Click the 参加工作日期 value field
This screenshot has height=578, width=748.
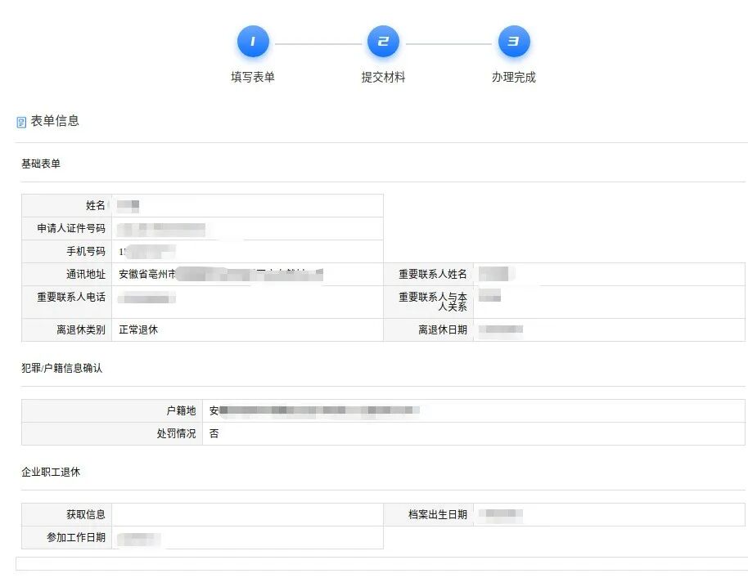pos(247,537)
